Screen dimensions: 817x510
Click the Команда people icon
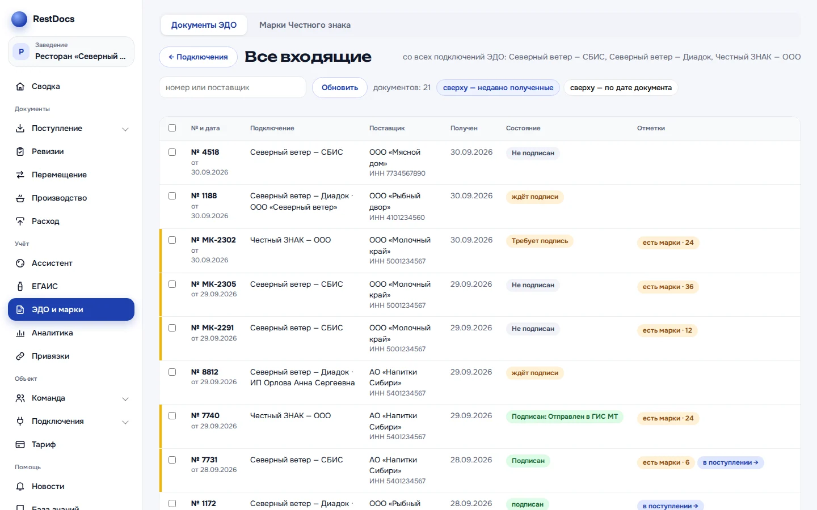coord(20,398)
